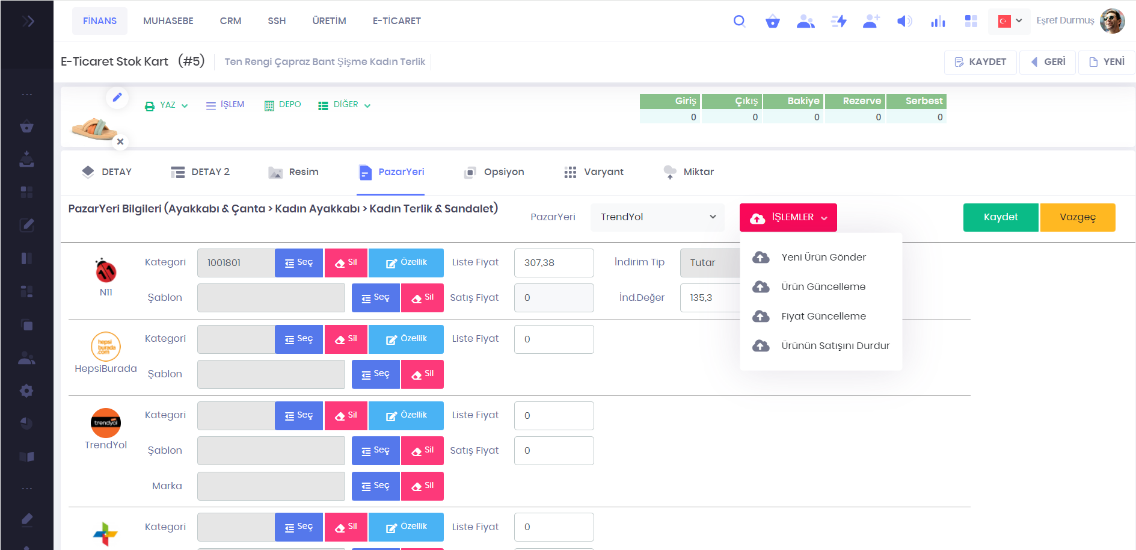Select Yeni Ürün Gönder menu option
1136x550 pixels.
pyautogui.click(x=823, y=257)
